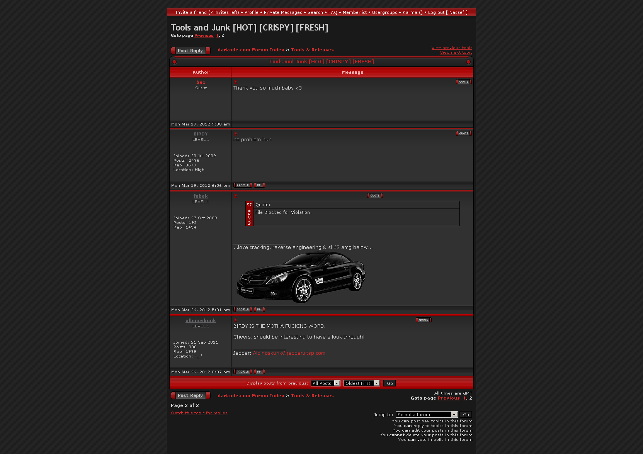Click the albinoskunk Jabber address link
The image size is (643, 454).
[289, 353]
